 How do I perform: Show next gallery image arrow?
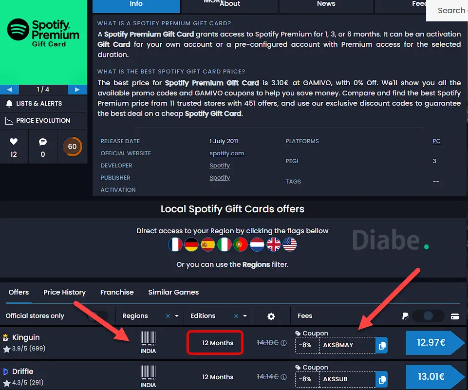coord(76,90)
